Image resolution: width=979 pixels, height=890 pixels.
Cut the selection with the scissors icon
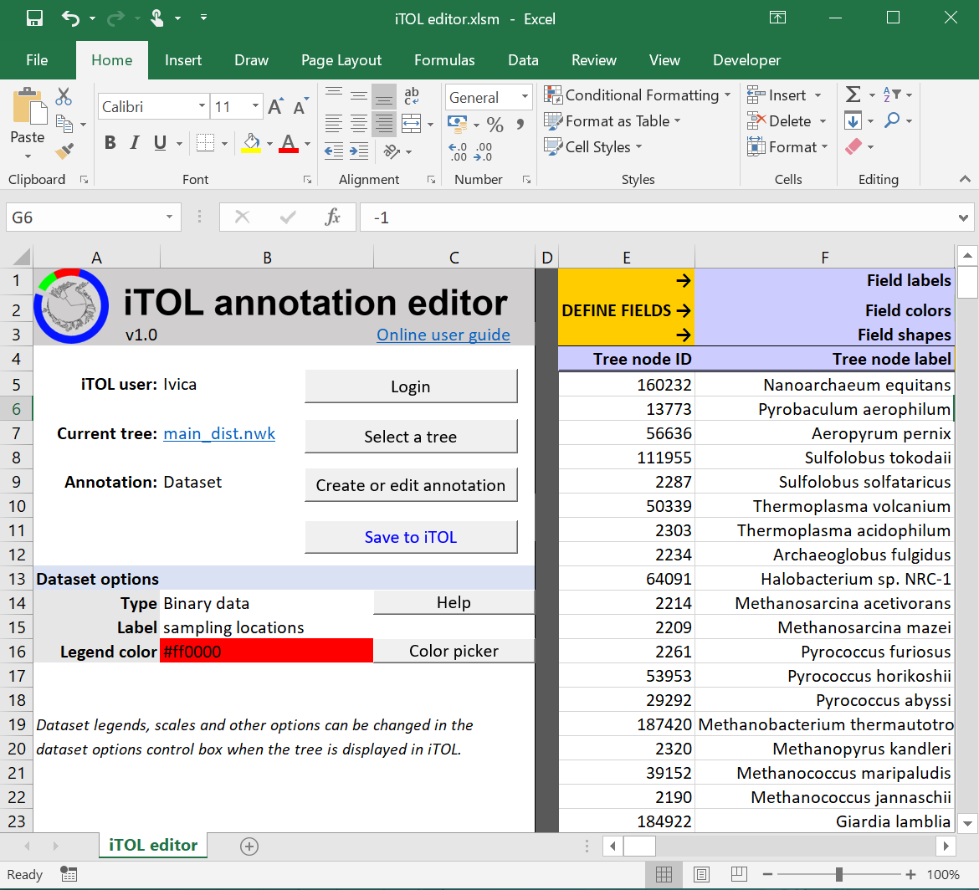pyautogui.click(x=64, y=97)
